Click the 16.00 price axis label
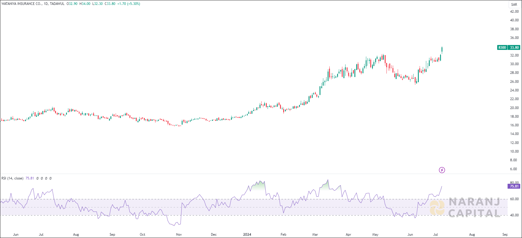 (514, 125)
